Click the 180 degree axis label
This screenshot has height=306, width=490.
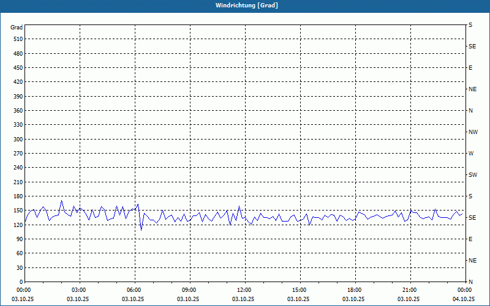click(18, 196)
